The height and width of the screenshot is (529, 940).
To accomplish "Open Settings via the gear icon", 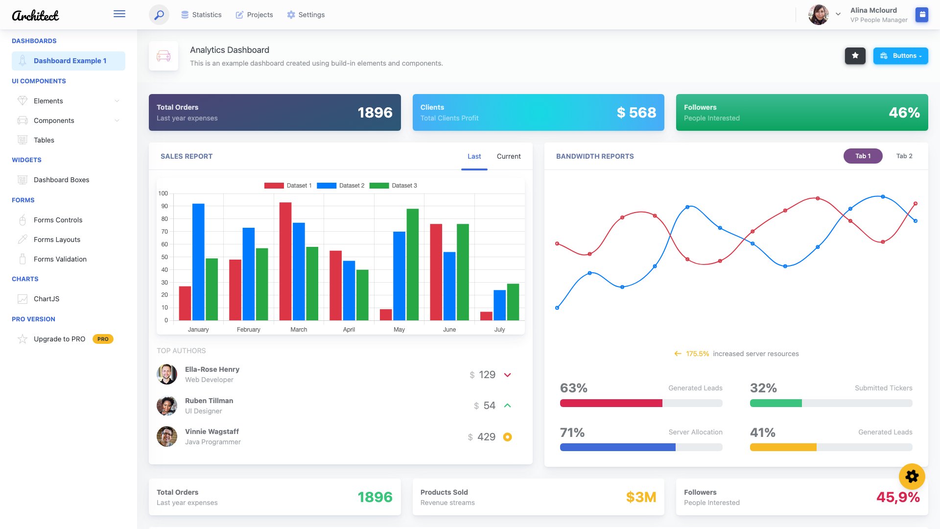I will point(291,14).
